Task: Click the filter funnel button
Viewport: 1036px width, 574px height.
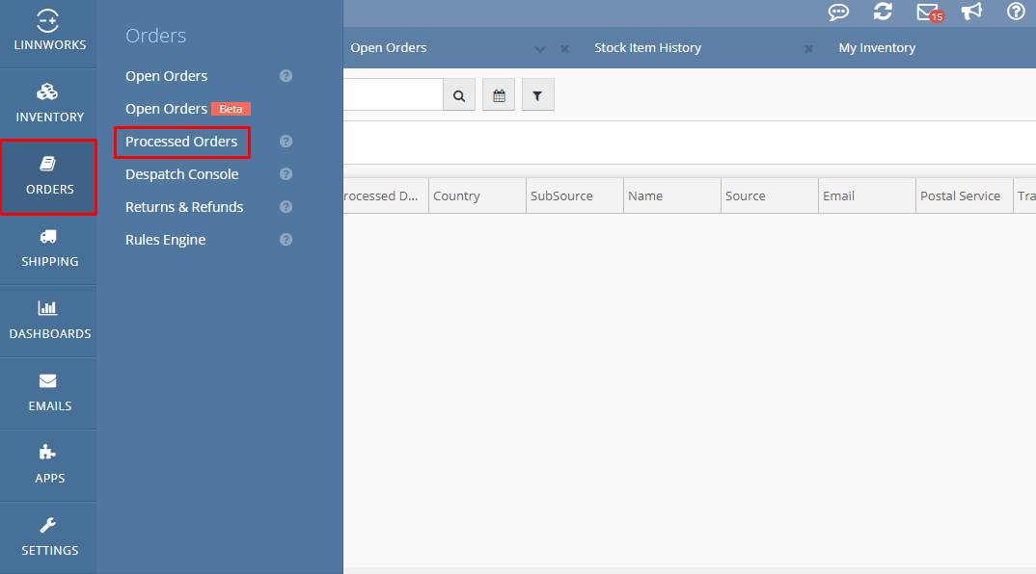Action: pyautogui.click(x=538, y=95)
